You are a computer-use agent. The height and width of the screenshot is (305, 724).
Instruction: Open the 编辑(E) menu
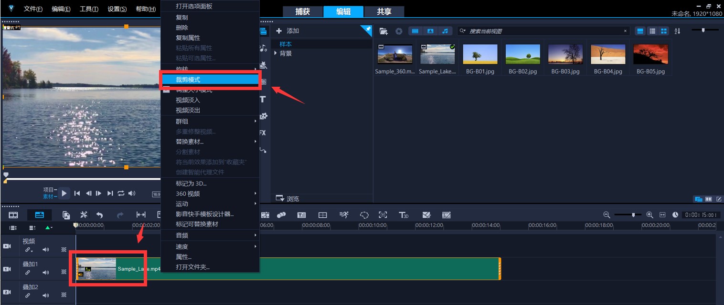(x=61, y=9)
